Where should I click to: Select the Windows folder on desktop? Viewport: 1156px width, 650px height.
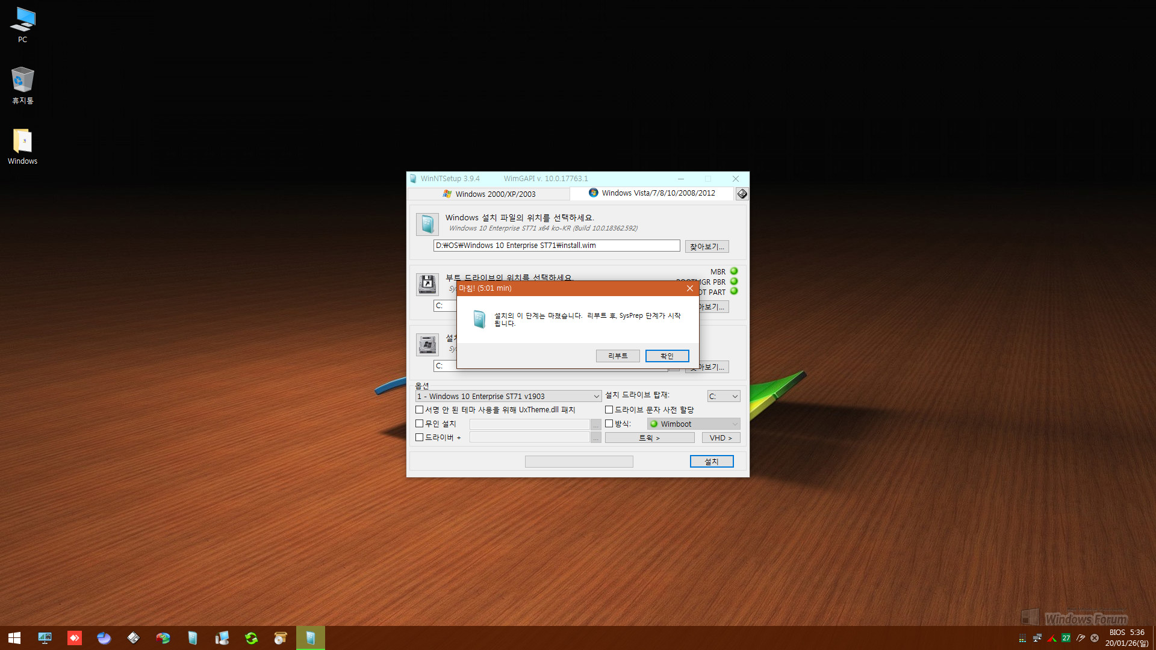(x=23, y=146)
